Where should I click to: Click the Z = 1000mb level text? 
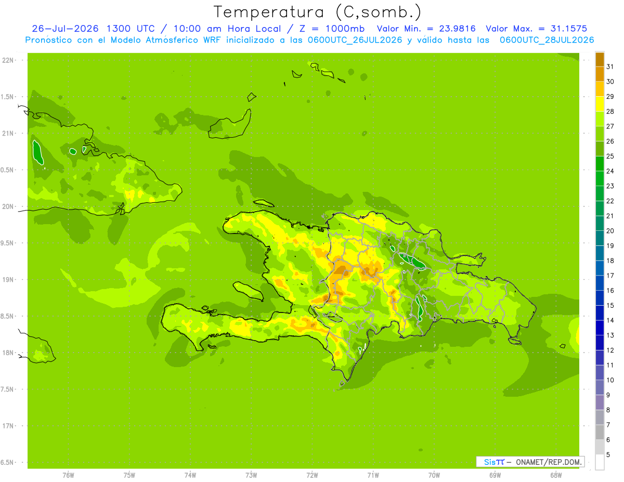[333, 29]
